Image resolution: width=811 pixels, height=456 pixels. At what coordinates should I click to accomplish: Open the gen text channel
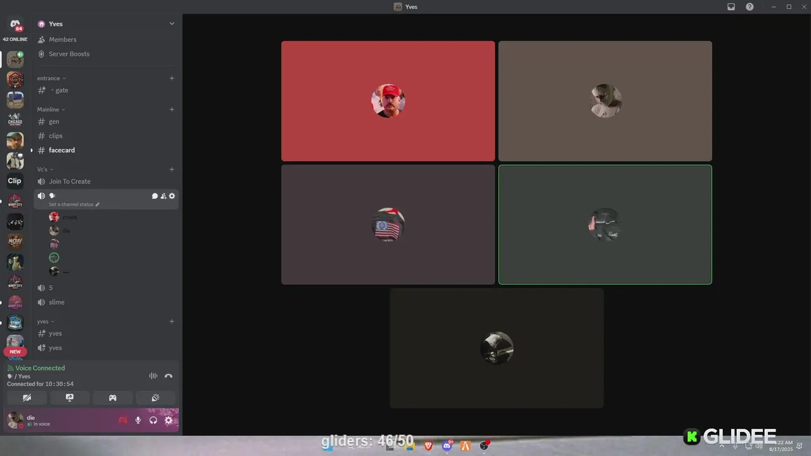coord(106,122)
